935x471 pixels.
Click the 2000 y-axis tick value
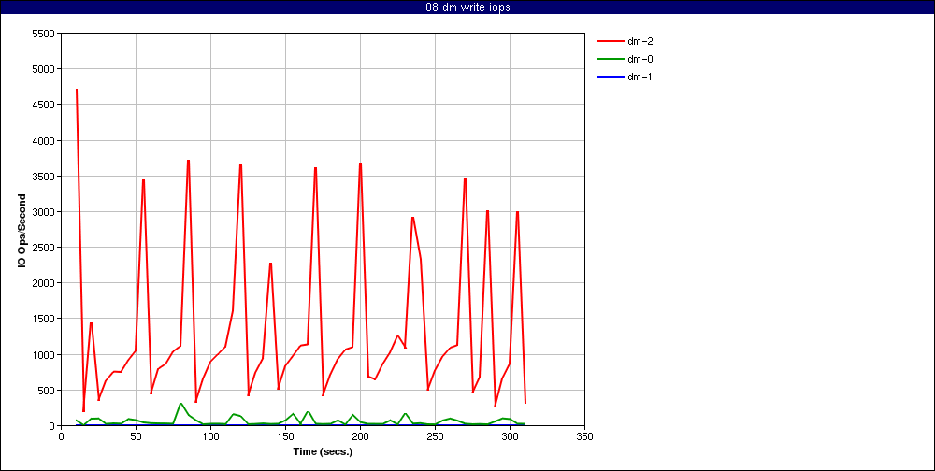click(x=44, y=283)
